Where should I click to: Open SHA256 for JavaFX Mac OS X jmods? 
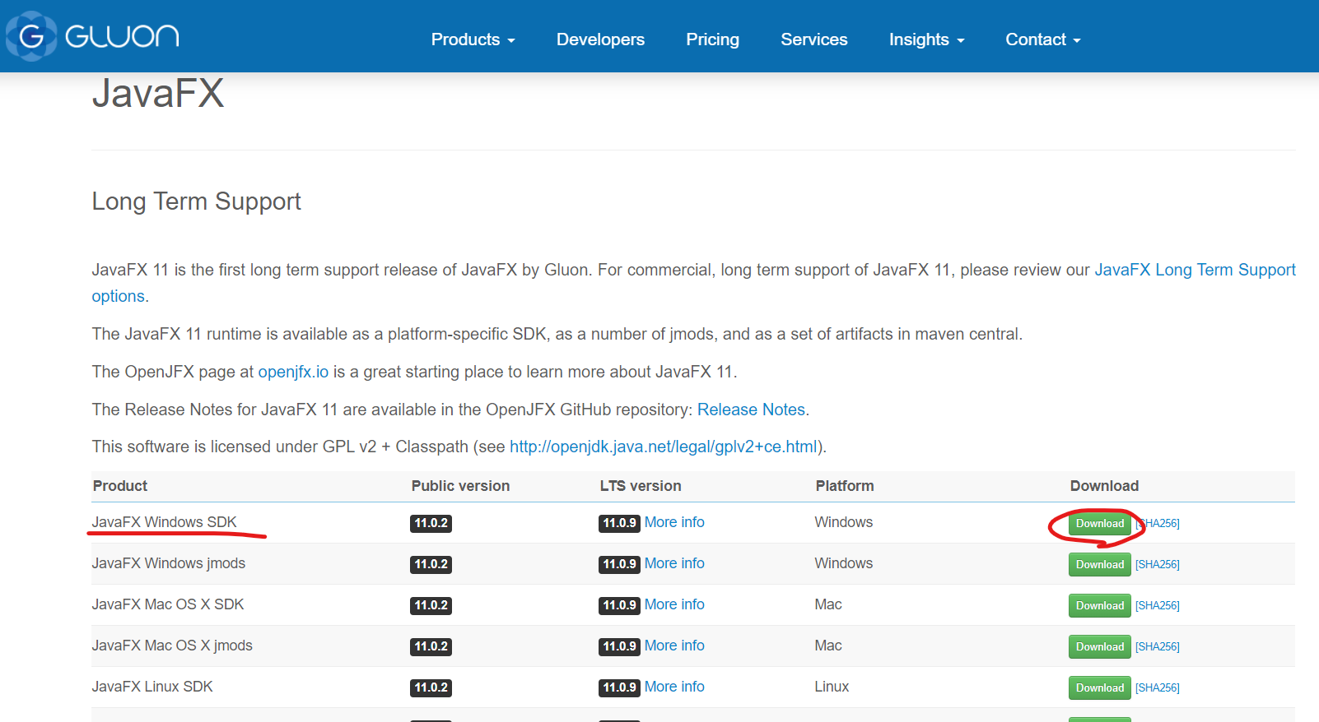pyautogui.click(x=1158, y=646)
